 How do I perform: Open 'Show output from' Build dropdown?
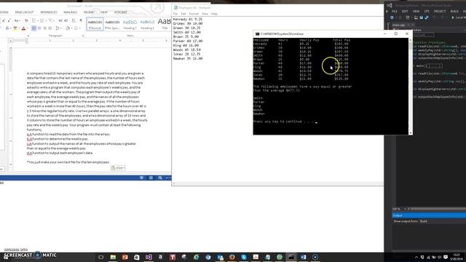click(424, 221)
